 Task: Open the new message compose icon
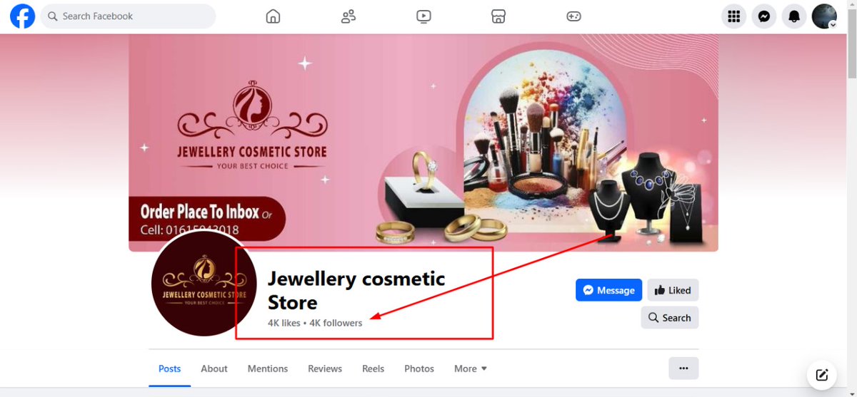[821, 374]
